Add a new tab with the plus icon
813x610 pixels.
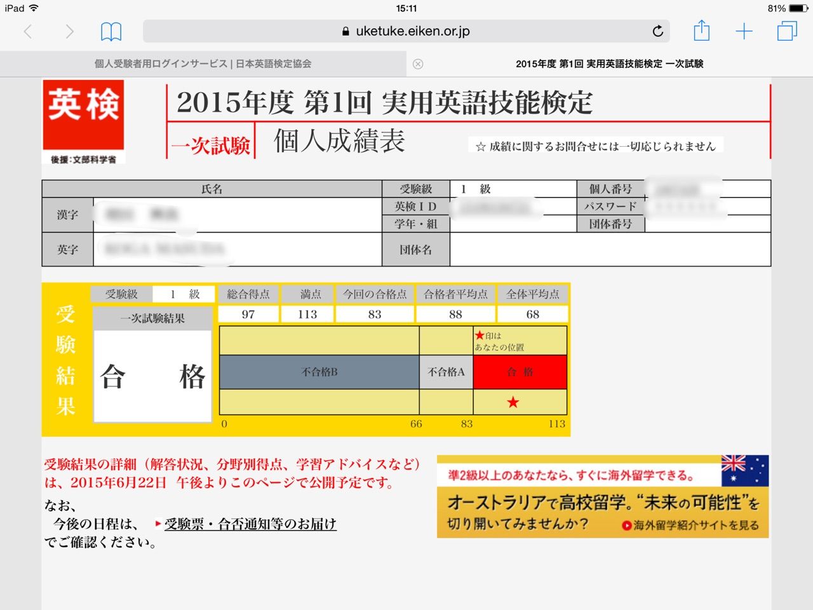tap(744, 31)
